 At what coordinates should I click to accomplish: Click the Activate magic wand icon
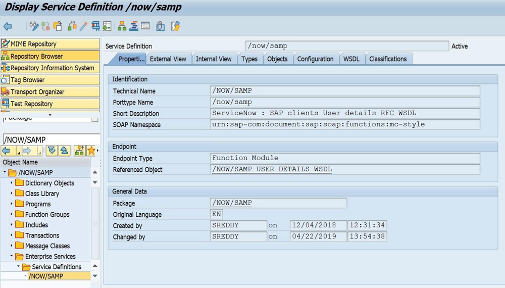83,26
